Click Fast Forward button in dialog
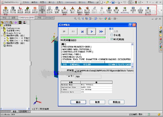Screen dimensions: 163x117 (x=101, y=31)
